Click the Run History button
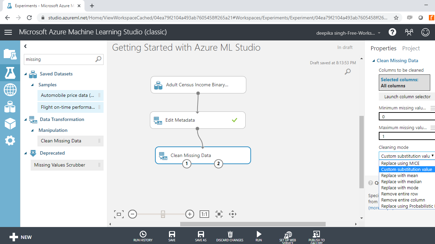Screen dimensions: 435x244 click(x=143, y=236)
